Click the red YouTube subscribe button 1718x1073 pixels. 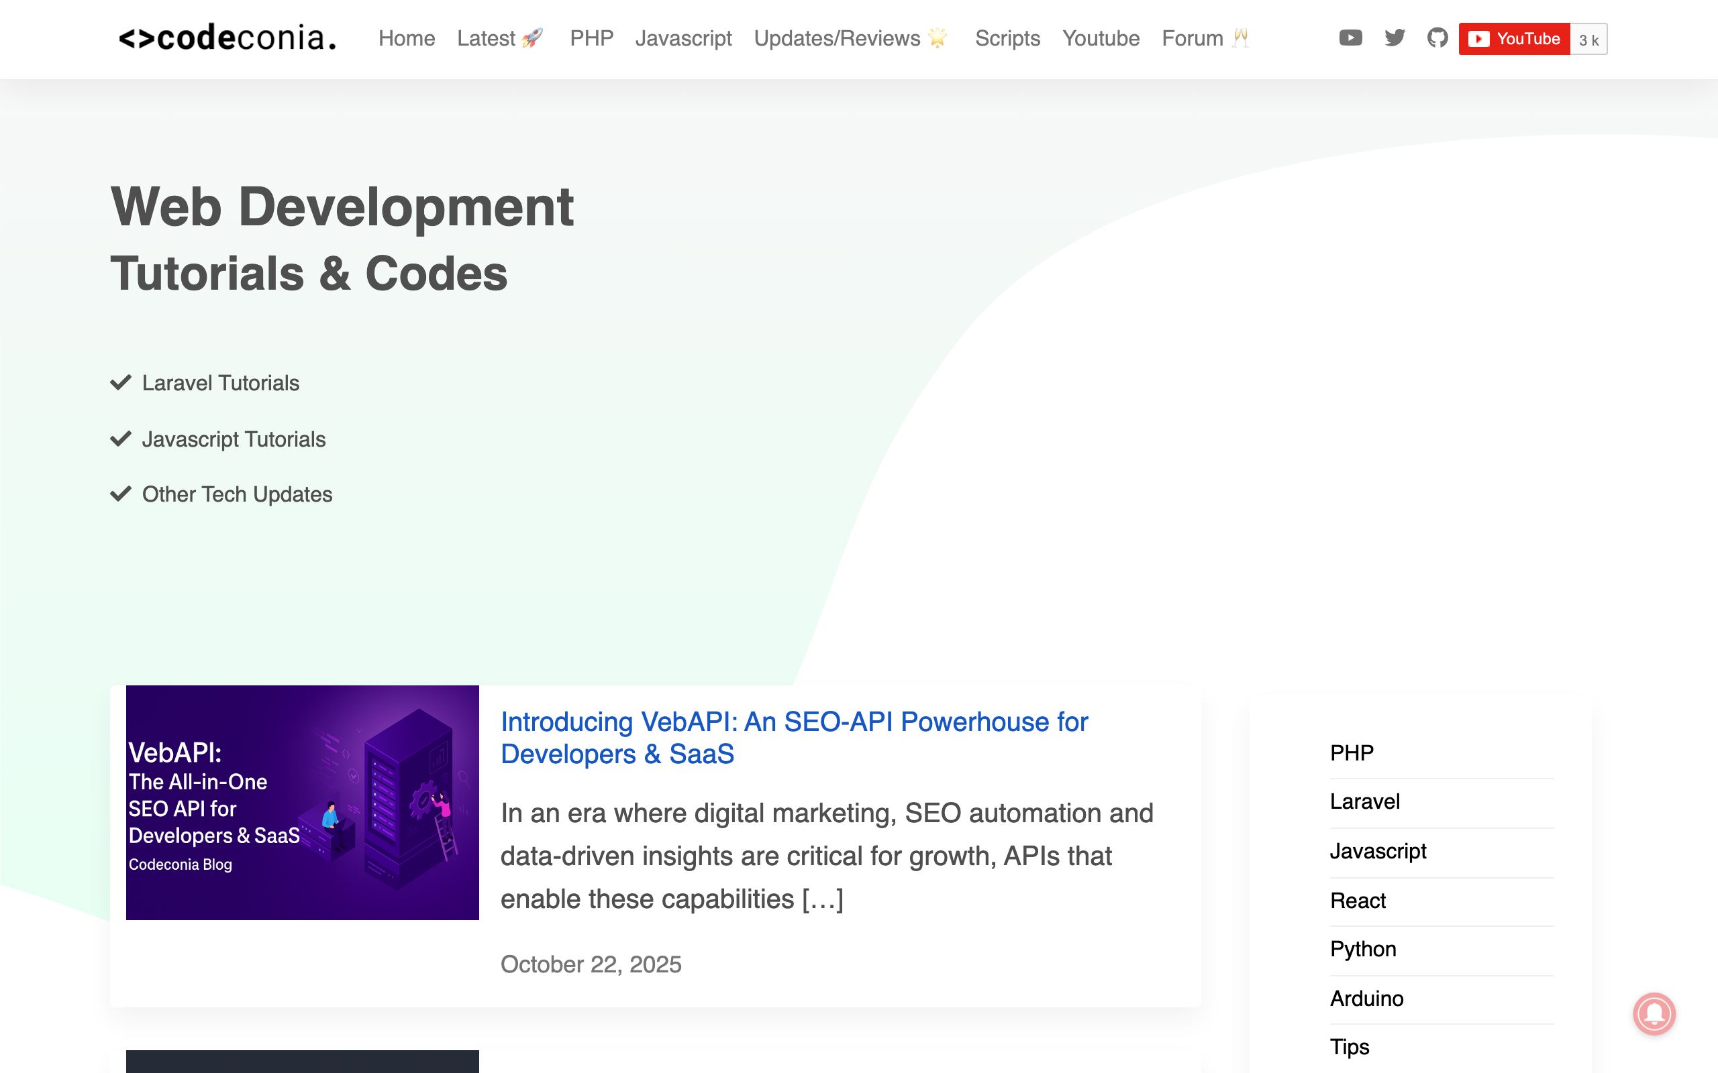coord(1514,38)
